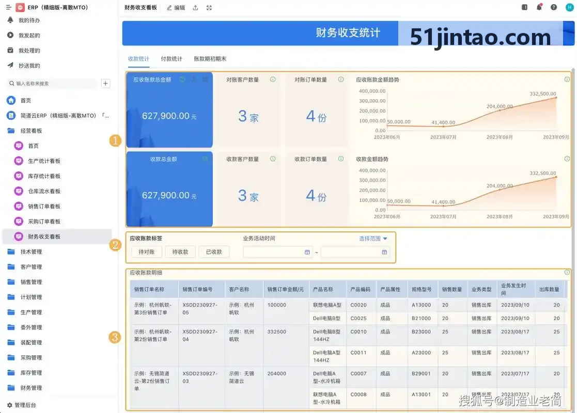Click the info icon on 应收账款明细 table
The image size is (577, 413).
pyautogui.click(x=567, y=272)
